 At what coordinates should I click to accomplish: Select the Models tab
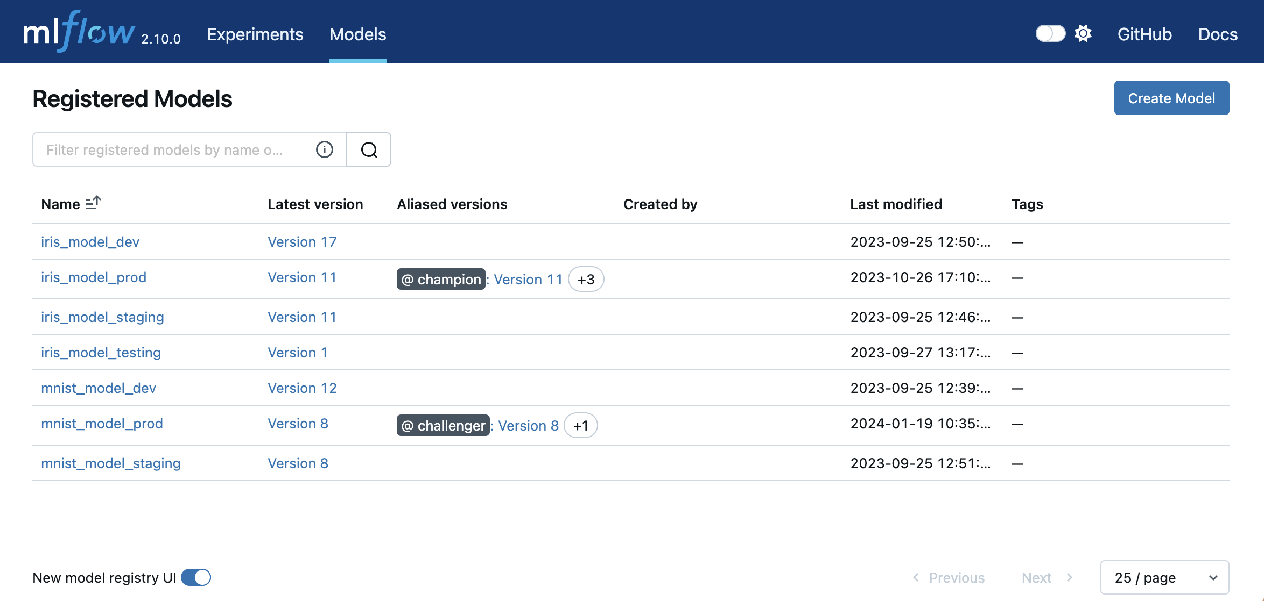coord(357,34)
